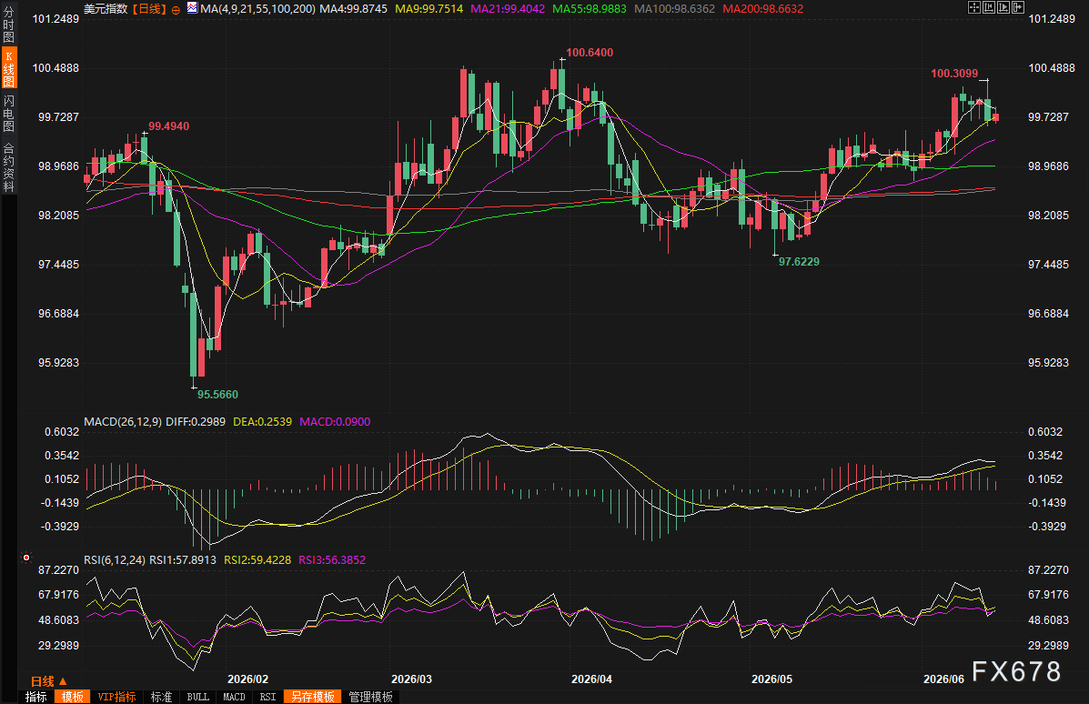Select the K线图 sidebar tab

(8, 69)
